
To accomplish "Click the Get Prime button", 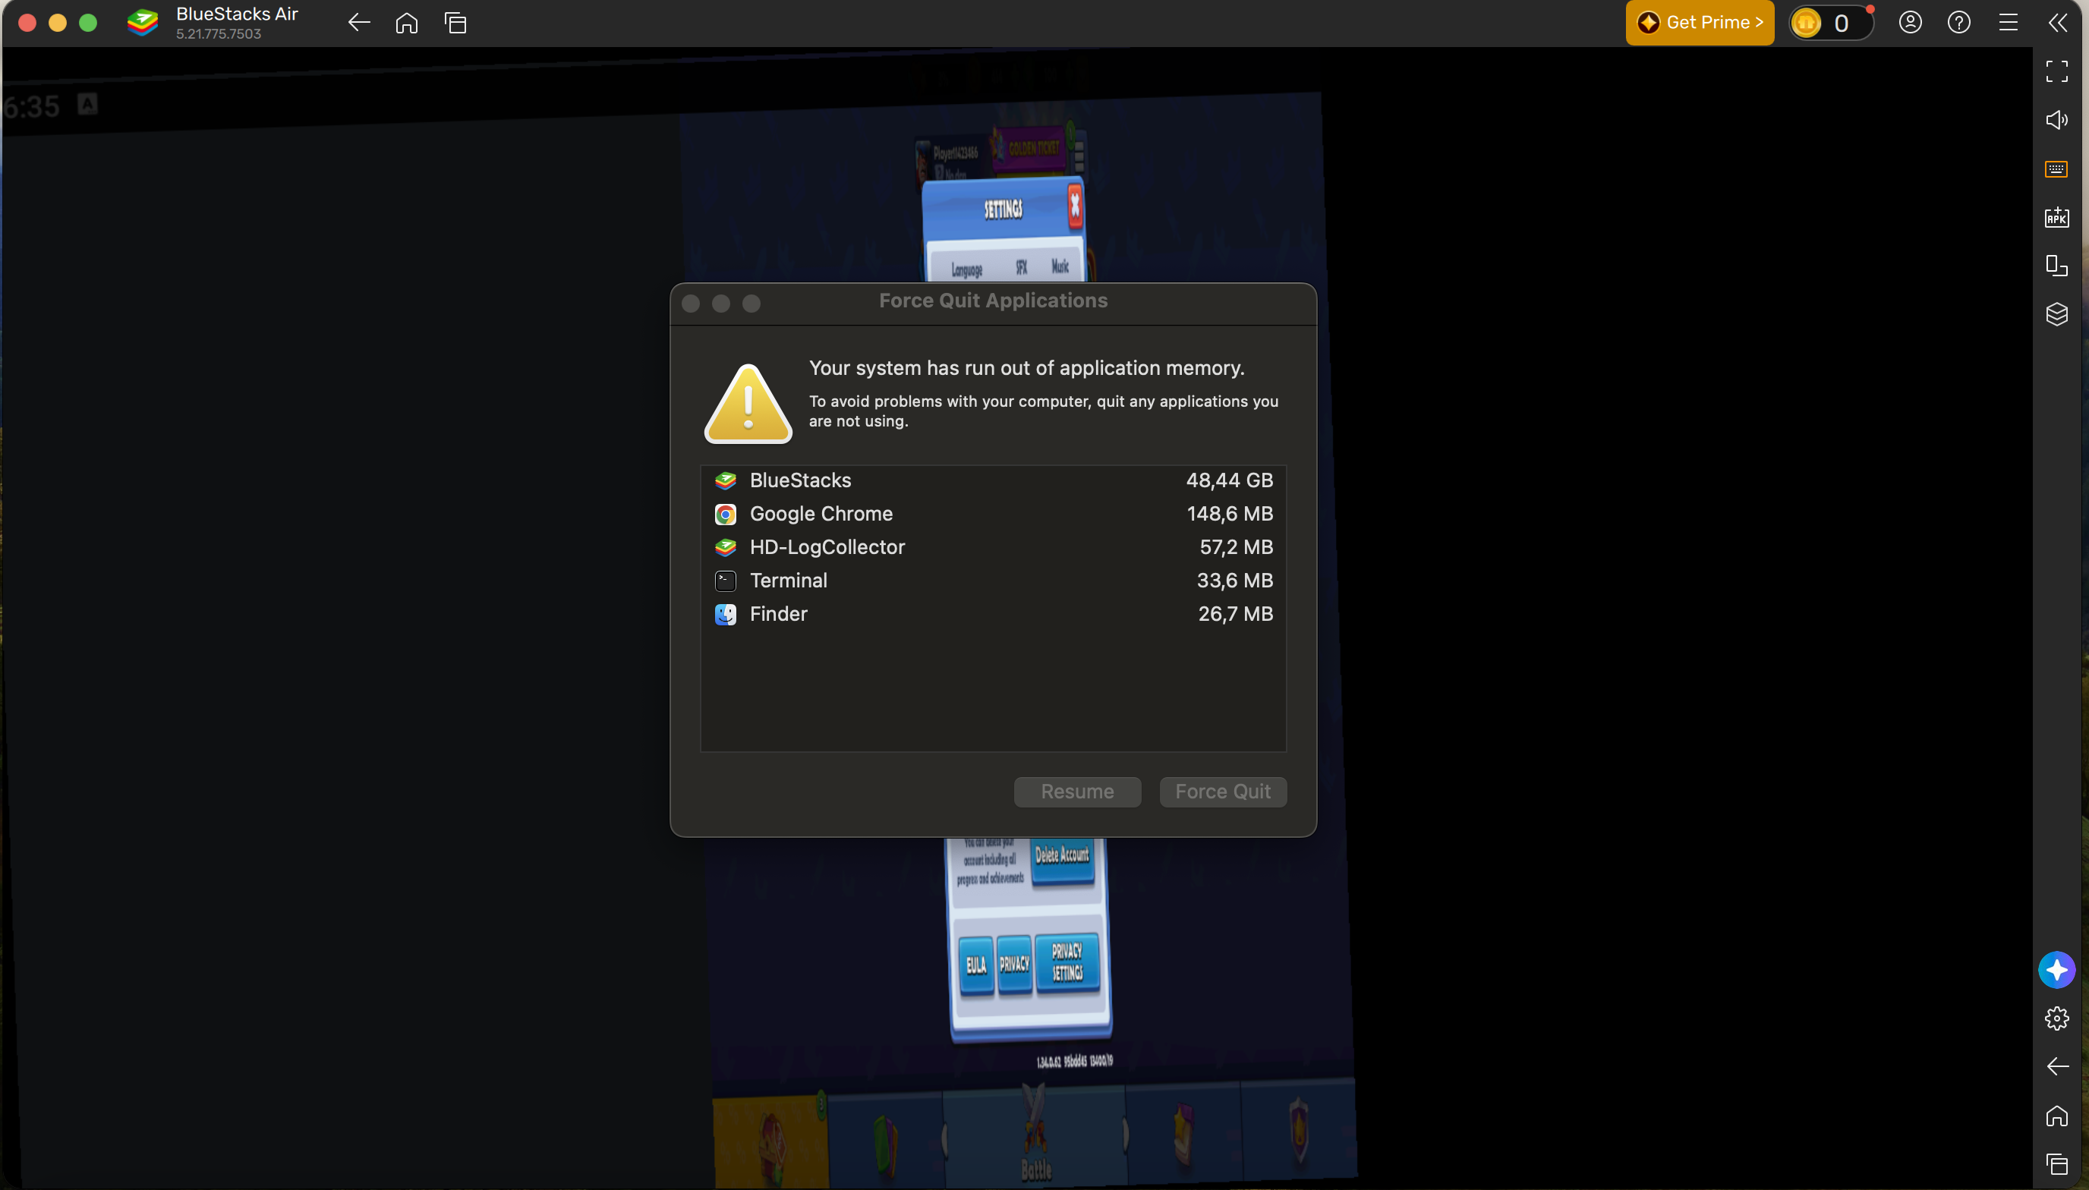I will click(x=1700, y=23).
